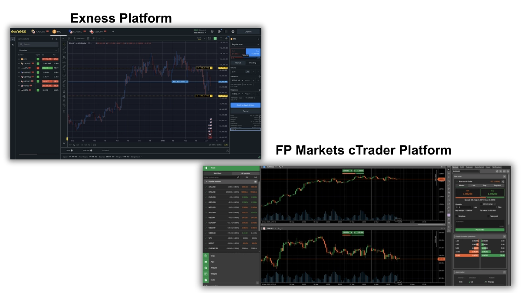The height and width of the screenshot is (293, 521).
Task: Open the All symbols tab in cTrader
Action: click(x=245, y=173)
